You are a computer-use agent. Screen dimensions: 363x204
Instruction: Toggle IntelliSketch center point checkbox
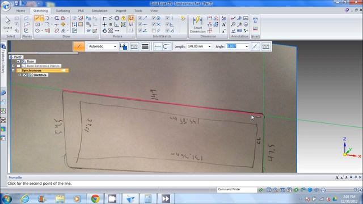(x=154, y=18)
